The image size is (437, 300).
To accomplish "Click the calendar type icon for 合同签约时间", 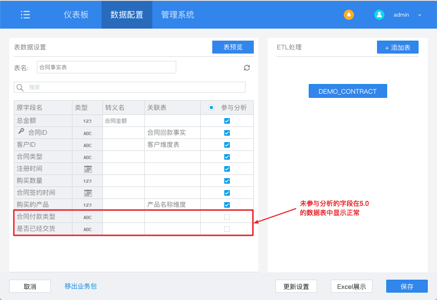I will tap(88, 193).
